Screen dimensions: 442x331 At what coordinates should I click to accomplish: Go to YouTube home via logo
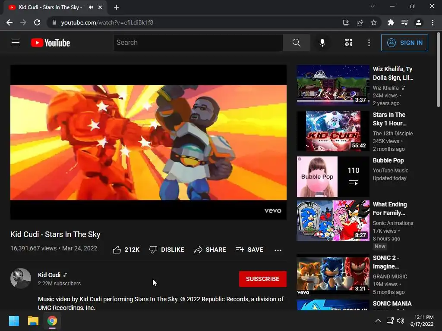(51, 43)
